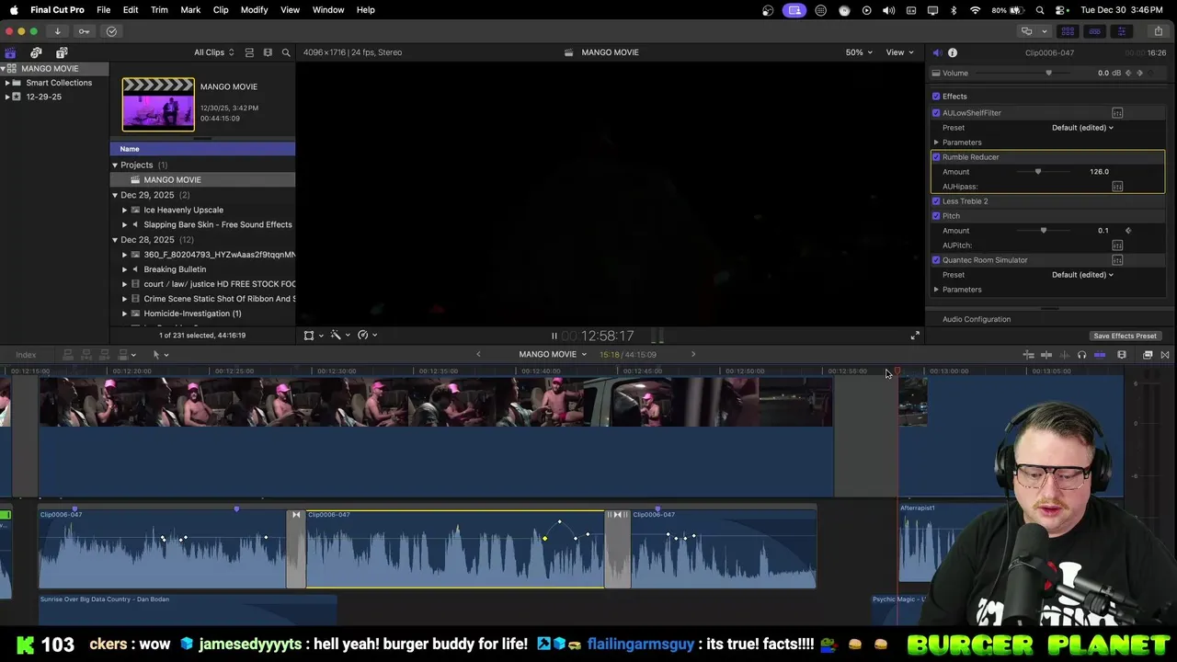The width and height of the screenshot is (1177, 662).
Task: Toggle the Timeline panel visibility button
Action: (1094, 31)
